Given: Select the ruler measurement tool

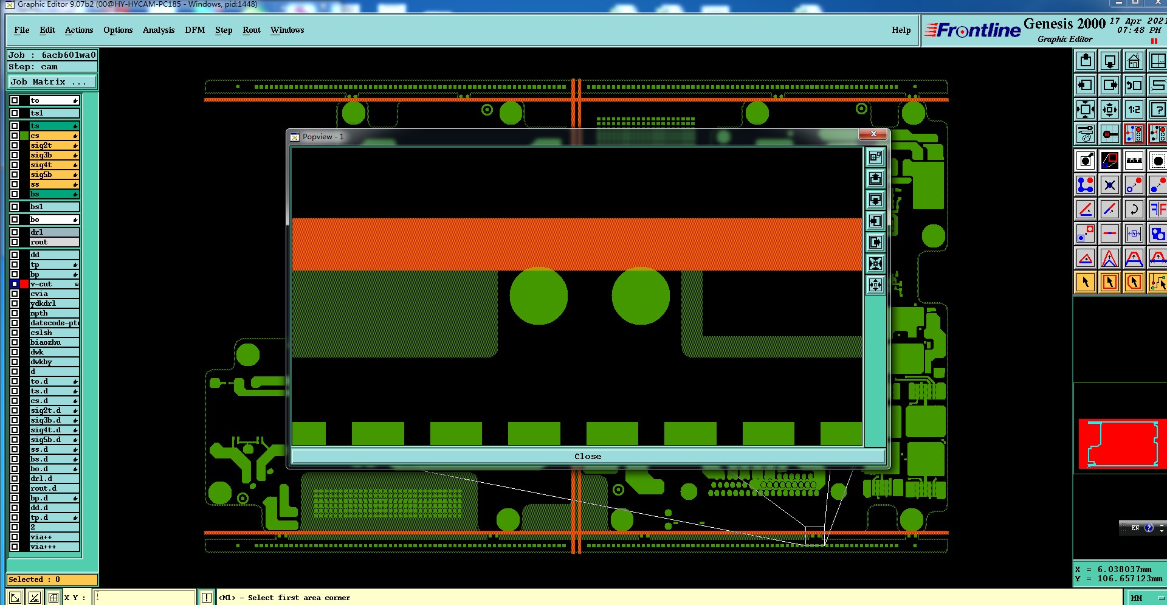Looking at the screenshot, I should pos(1134,161).
